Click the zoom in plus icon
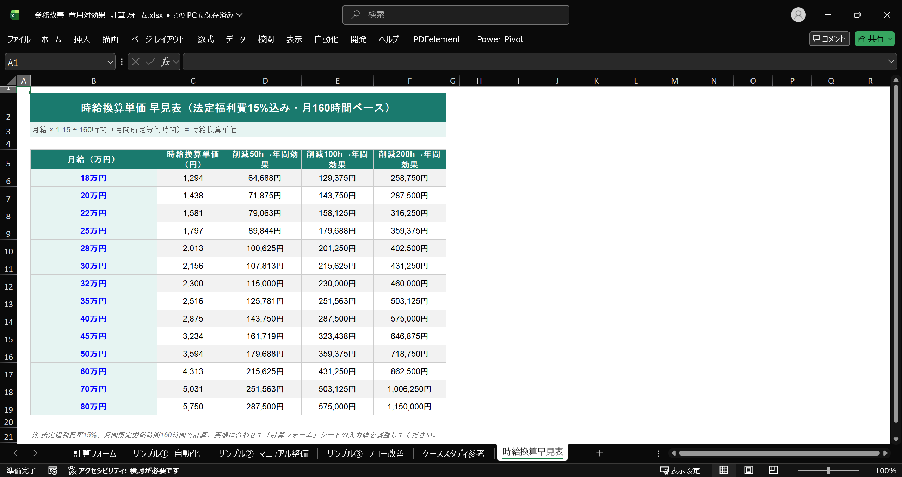This screenshot has height=477, width=902. [x=865, y=470]
